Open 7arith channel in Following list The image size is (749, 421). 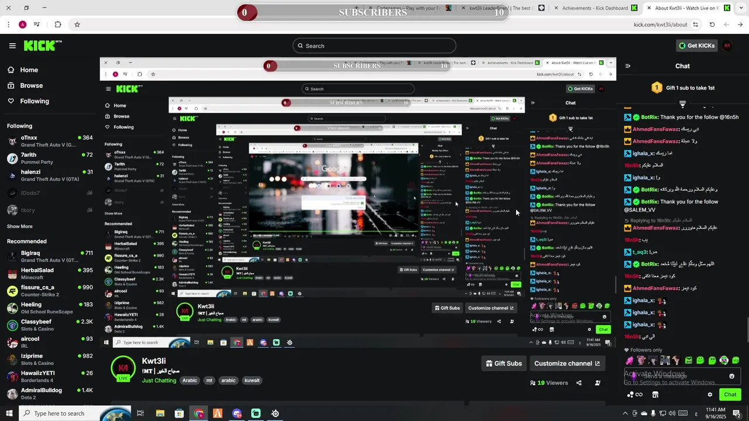pos(50,158)
